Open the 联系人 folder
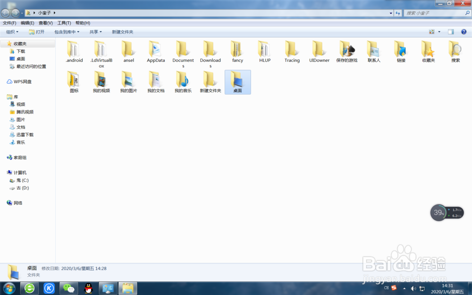 click(374, 51)
